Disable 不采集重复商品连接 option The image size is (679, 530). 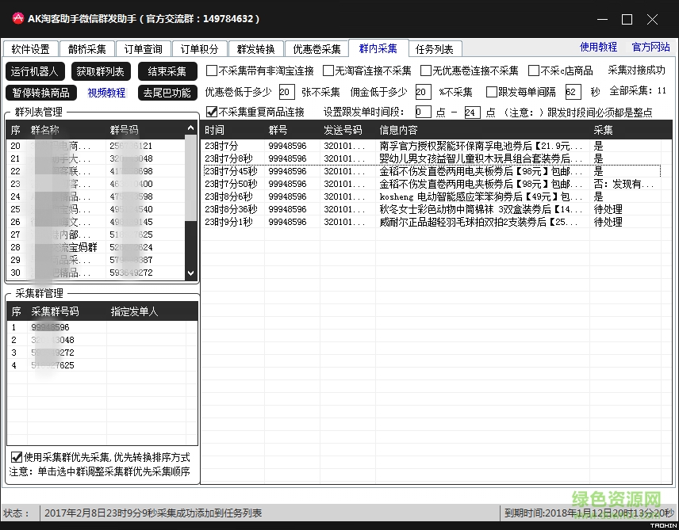212,110
